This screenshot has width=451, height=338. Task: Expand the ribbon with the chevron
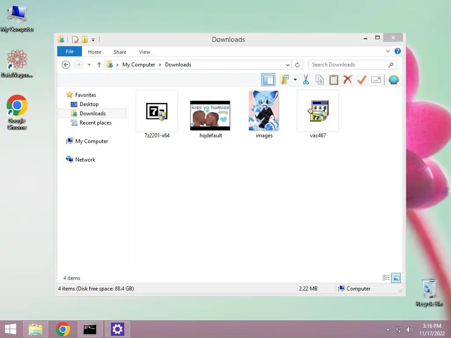click(x=388, y=51)
